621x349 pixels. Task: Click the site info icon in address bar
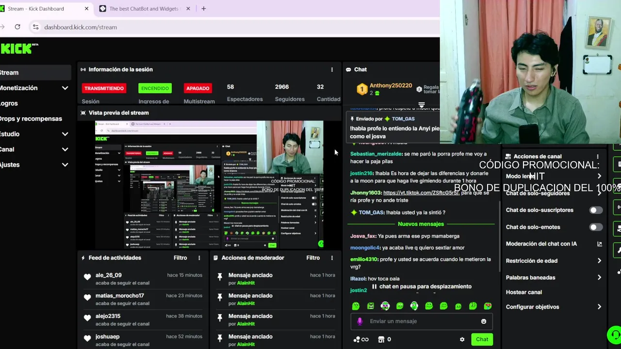[35, 27]
